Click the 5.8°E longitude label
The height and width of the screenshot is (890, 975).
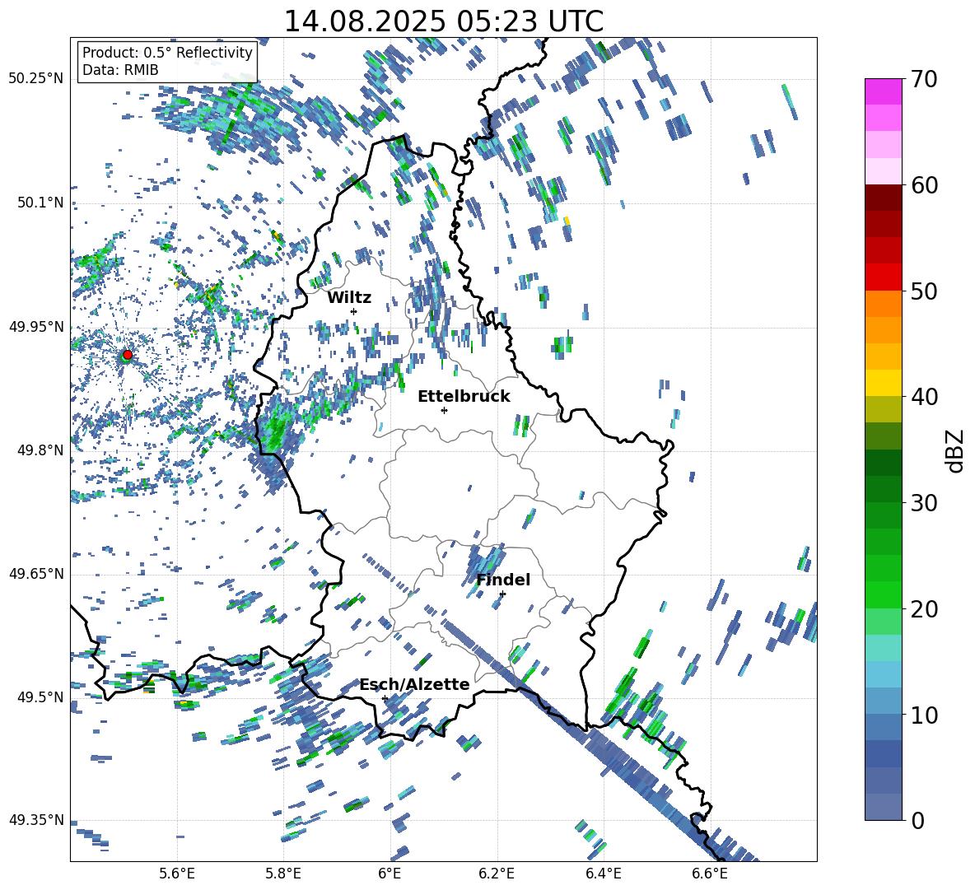coord(283,874)
